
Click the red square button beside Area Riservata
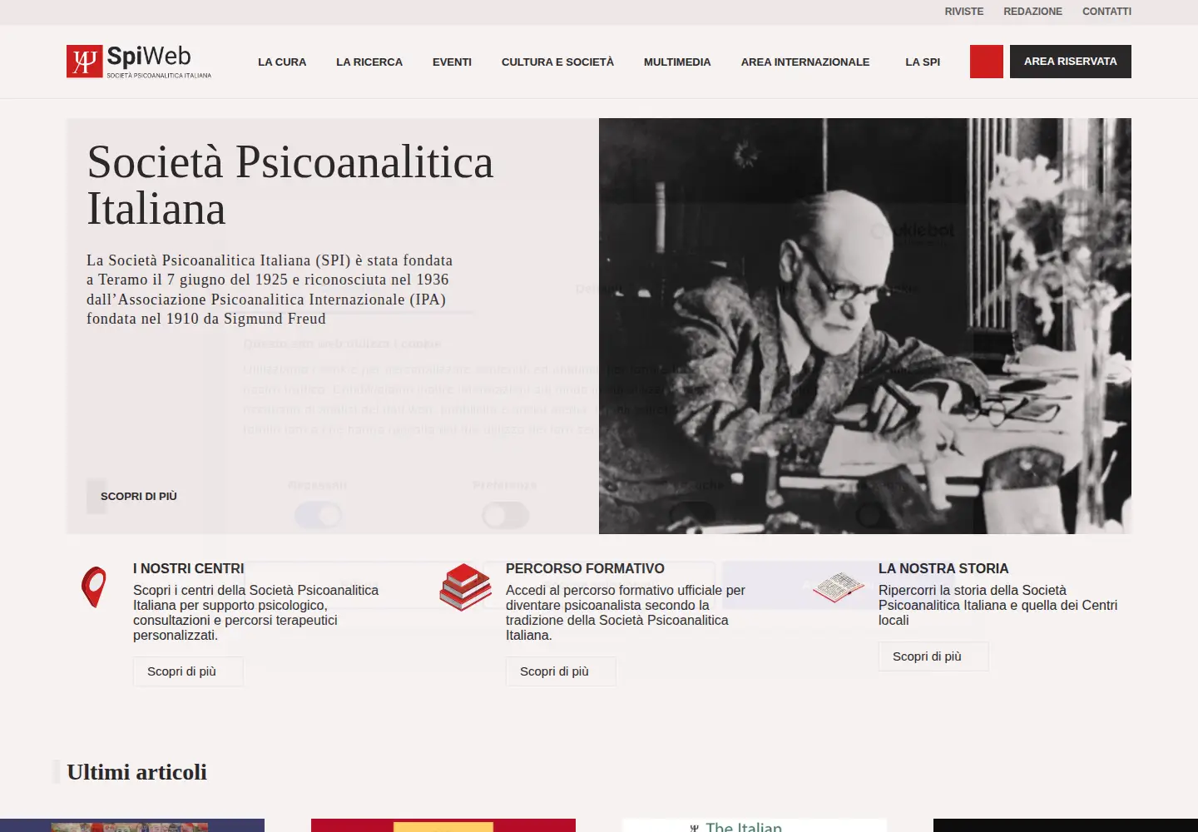click(987, 62)
